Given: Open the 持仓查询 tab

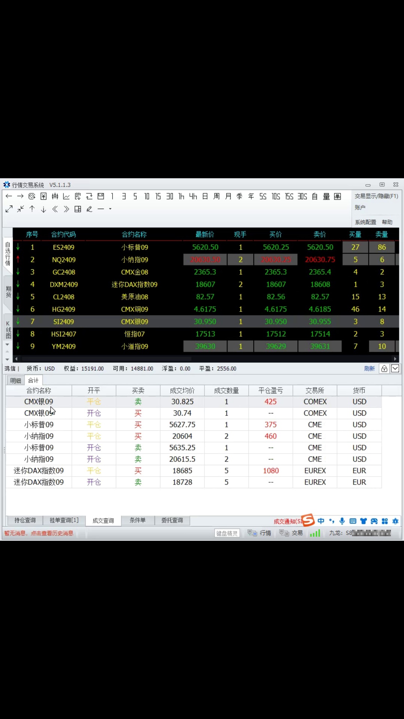Looking at the screenshot, I should (25, 521).
